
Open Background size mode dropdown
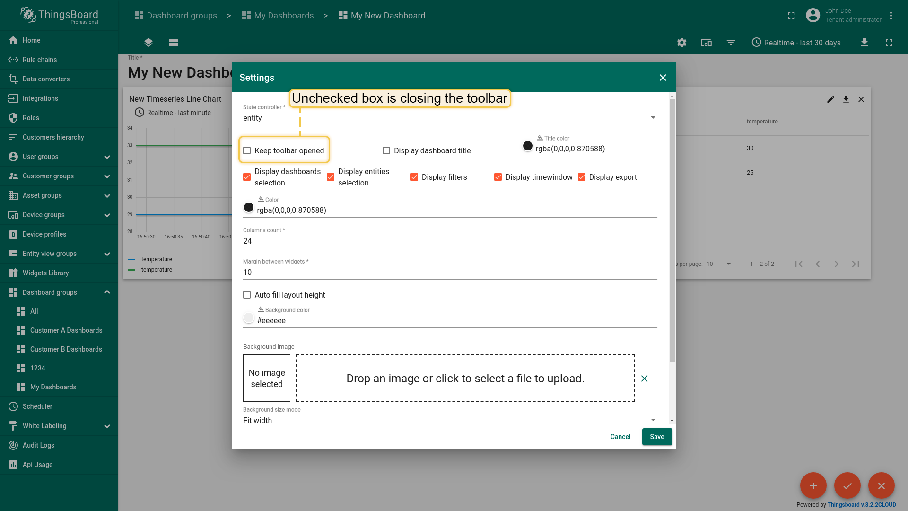pos(450,420)
